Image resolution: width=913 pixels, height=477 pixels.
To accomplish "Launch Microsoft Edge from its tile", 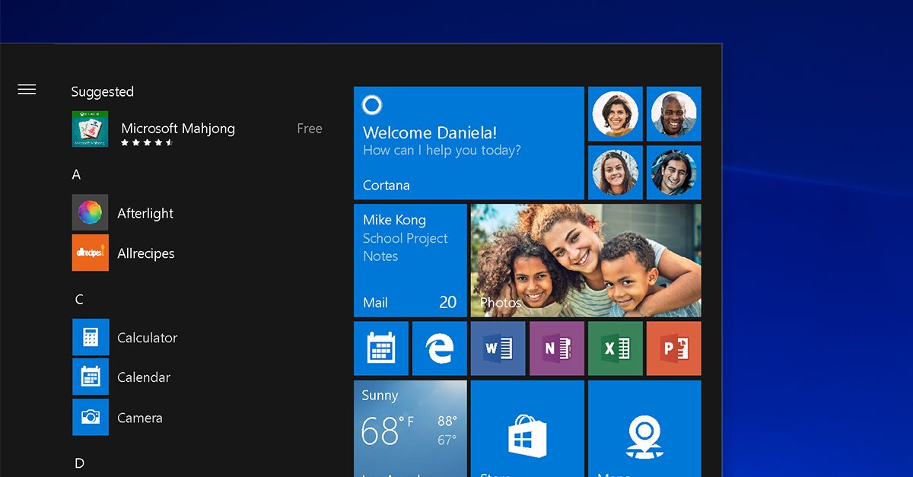I will click(x=439, y=348).
